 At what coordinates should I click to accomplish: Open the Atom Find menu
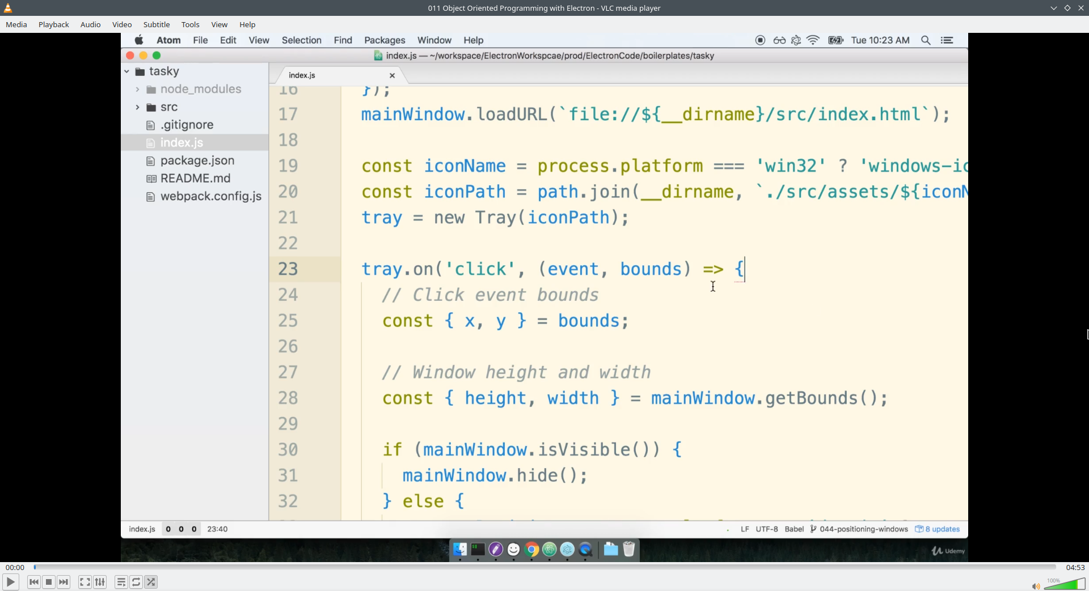tap(343, 40)
